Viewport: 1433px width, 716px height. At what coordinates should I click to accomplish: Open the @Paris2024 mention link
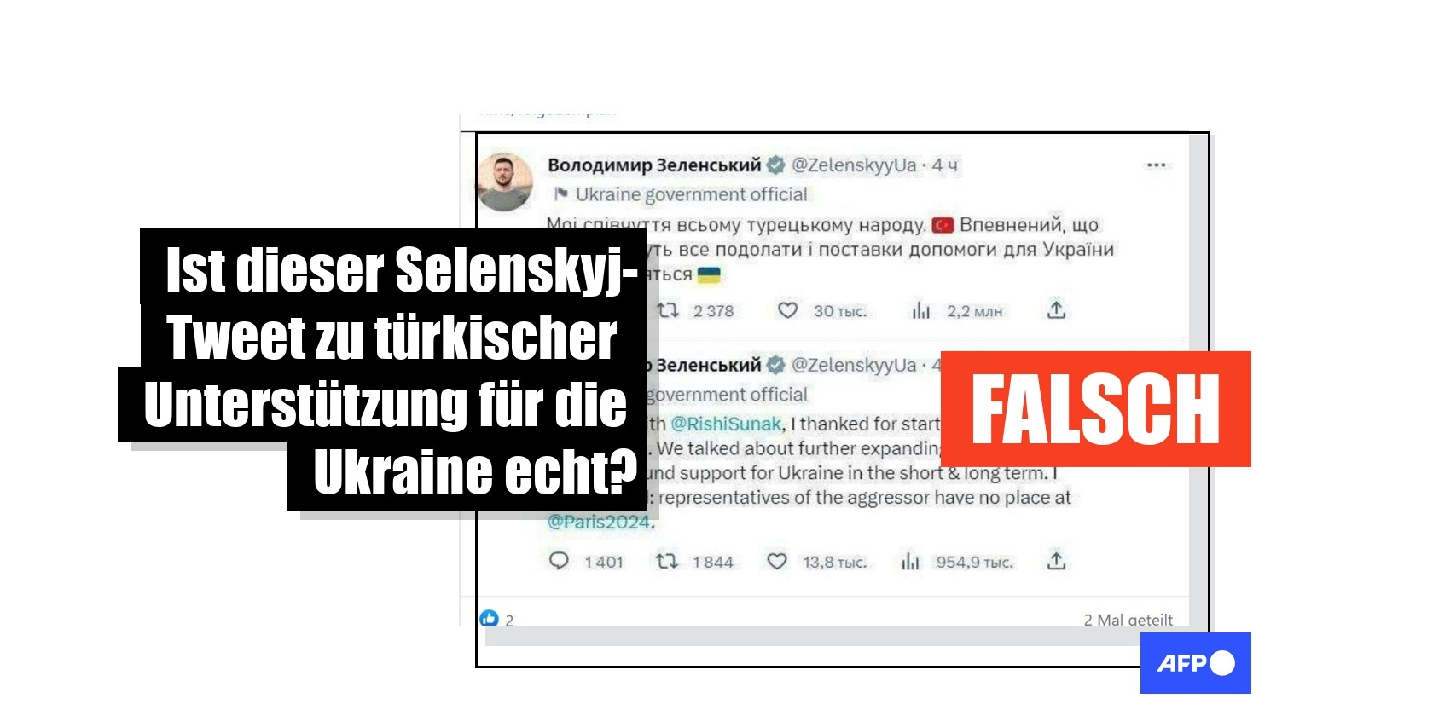point(599,522)
